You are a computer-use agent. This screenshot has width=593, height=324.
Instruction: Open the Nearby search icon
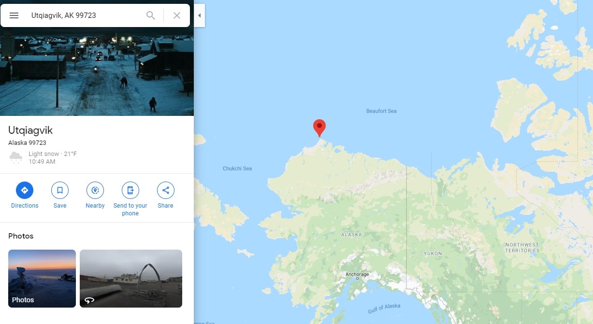point(95,190)
